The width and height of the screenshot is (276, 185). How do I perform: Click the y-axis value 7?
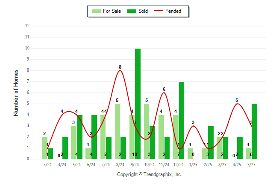coord(28,81)
